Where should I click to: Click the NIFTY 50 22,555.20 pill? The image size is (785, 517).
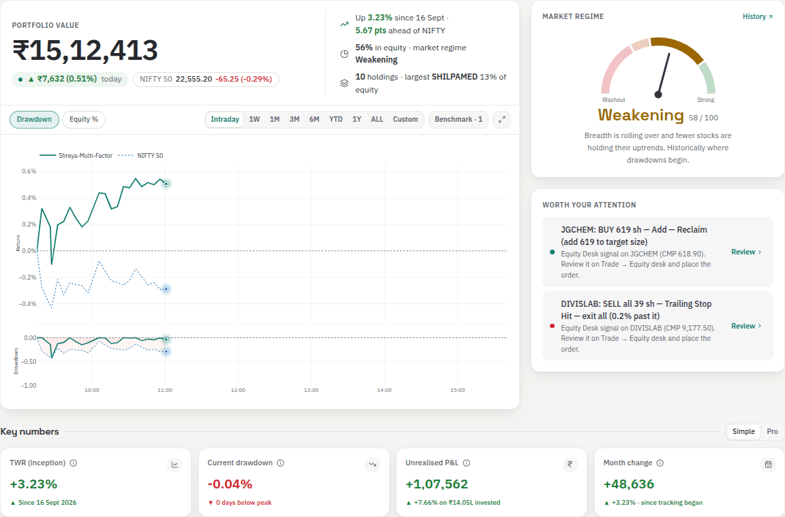tap(206, 79)
